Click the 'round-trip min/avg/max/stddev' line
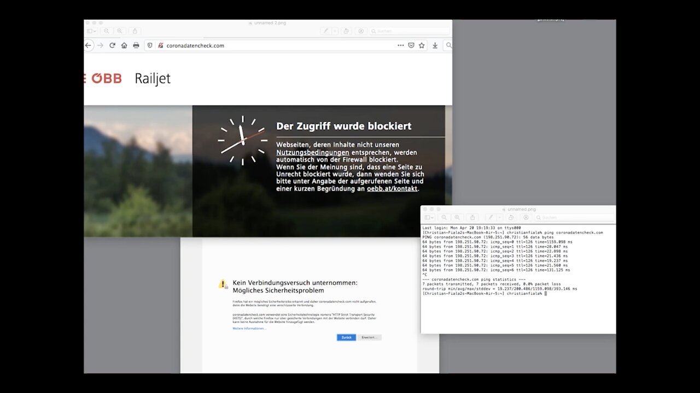Image resolution: width=700 pixels, height=393 pixels. 499,289
